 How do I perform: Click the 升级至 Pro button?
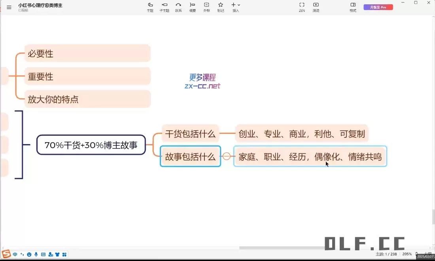(378, 7)
